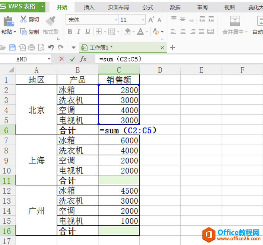Open the 数据 tab
The width and height of the screenshot is (263, 245).
(x=175, y=7)
